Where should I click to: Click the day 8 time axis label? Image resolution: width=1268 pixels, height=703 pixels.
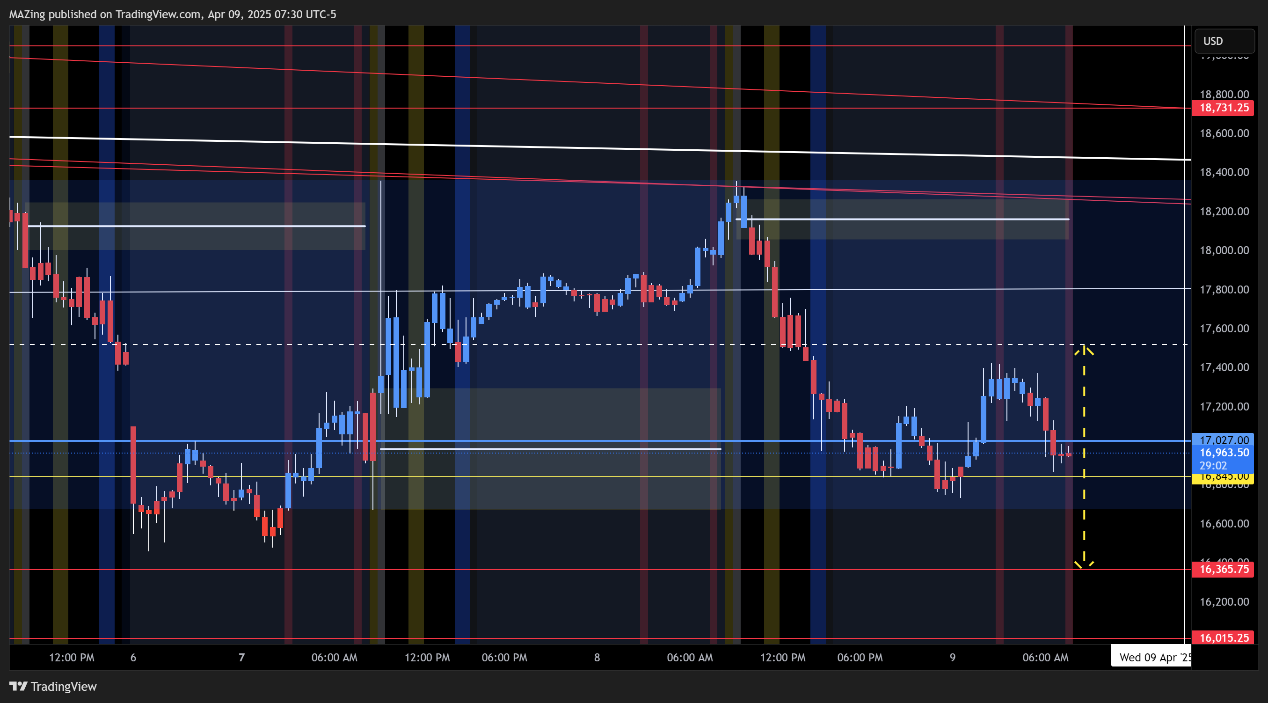(x=597, y=658)
